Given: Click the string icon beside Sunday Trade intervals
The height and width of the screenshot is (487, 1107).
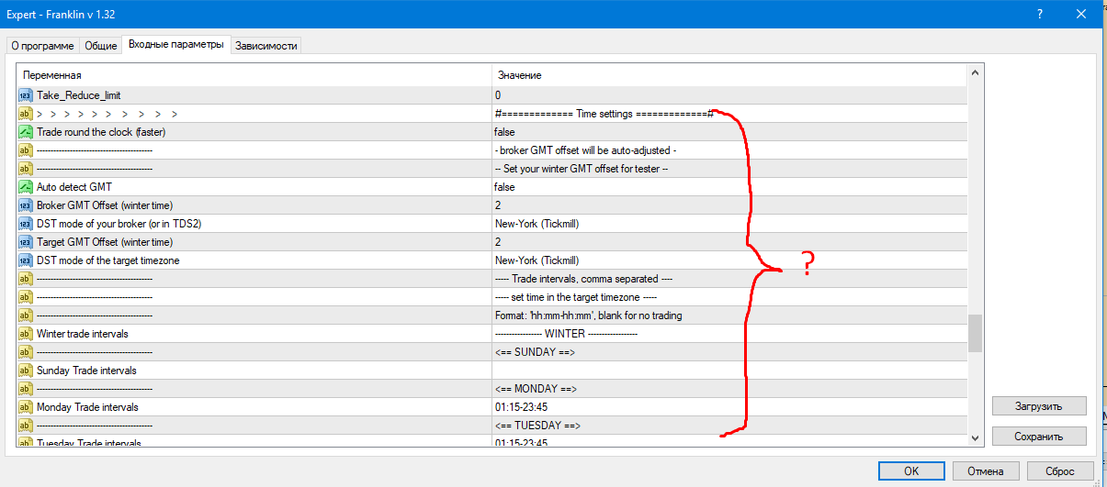Looking at the screenshot, I should click(x=26, y=371).
